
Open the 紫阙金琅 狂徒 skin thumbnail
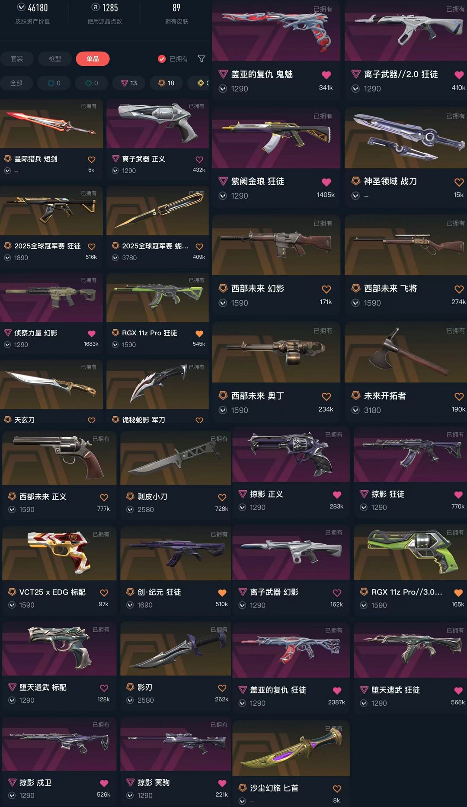(x=276, y=138)
